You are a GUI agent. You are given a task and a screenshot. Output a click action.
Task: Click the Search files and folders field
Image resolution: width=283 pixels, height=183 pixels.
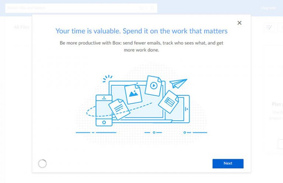click(81, 8)
